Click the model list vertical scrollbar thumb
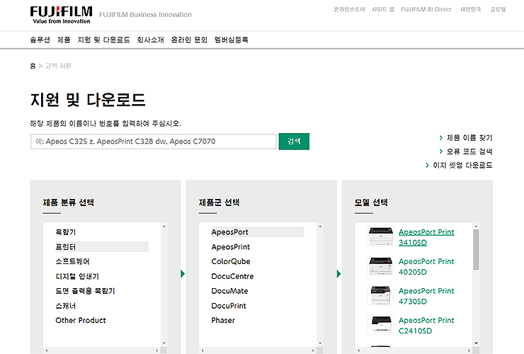This screenshot has width=524, height=354. (477, 250)
